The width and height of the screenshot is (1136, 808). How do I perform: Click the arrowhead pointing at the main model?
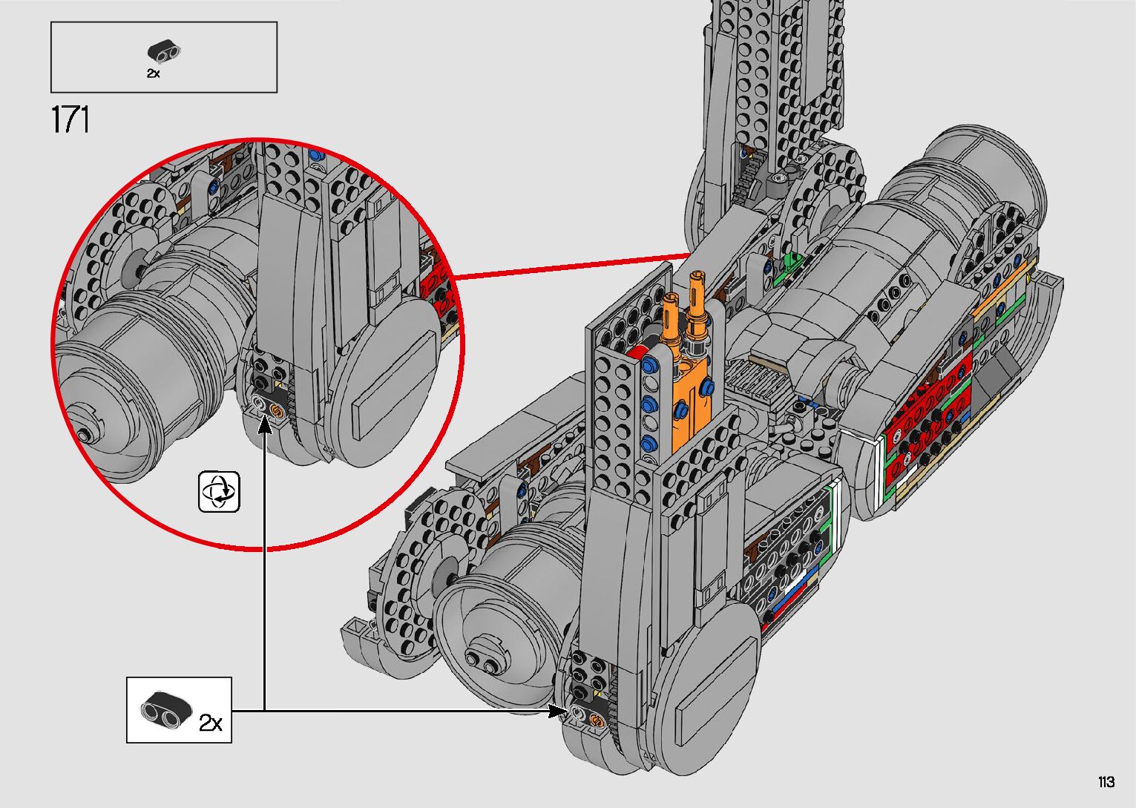(556, 712)
